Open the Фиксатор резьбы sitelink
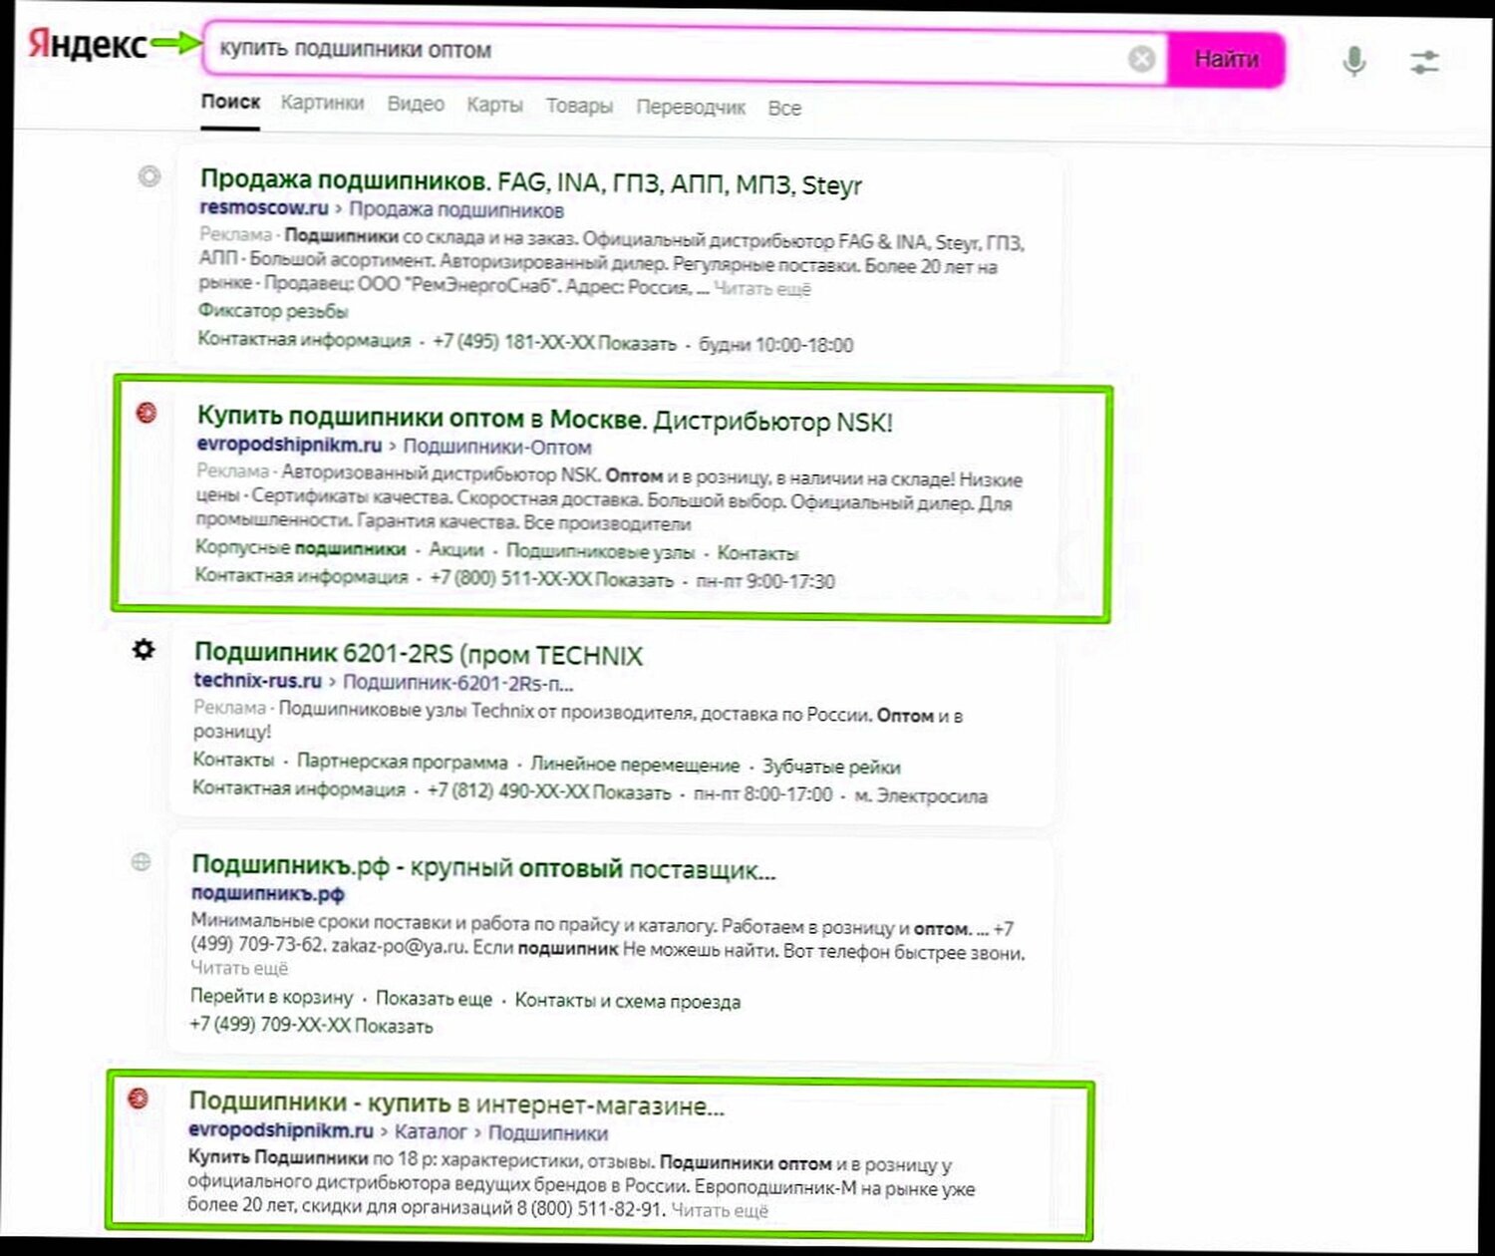 tap(273, 311)
